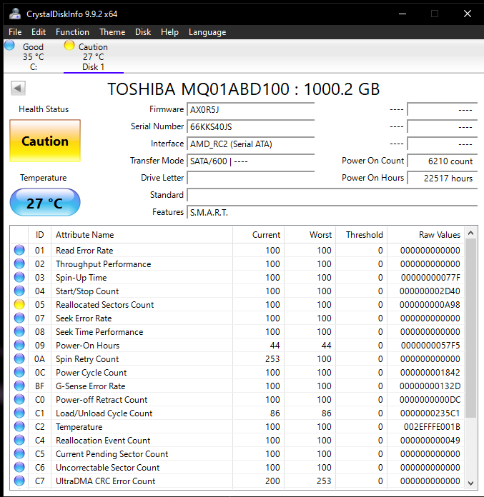
Task: Click the ID column header
Action: [x=39, y=235]
